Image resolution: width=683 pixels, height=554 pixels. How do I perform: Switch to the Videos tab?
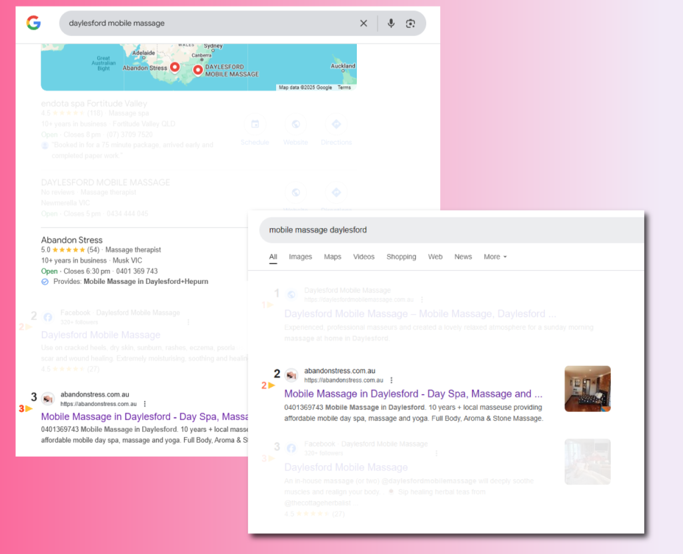[x=364, y=257]
